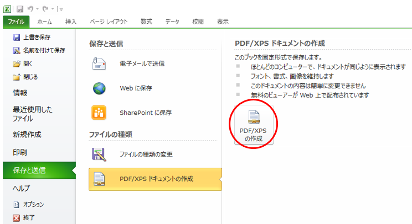Screen dimensions: 412x224
Task: Click text 無料のビューアーが Web 上で配布されています
Action: click(x=310, y=95)
